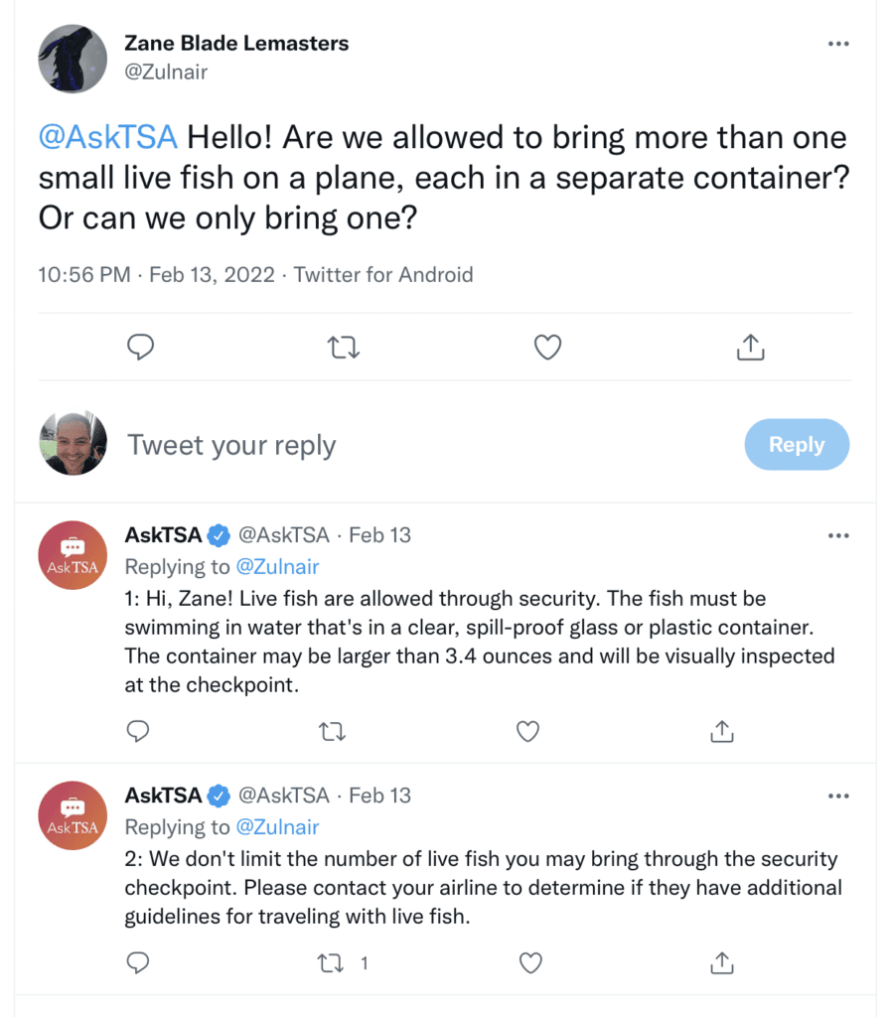Screen dimensions: 890x1017
Task: Comment on the second AskTSA reply
Action: pos(137,962)
